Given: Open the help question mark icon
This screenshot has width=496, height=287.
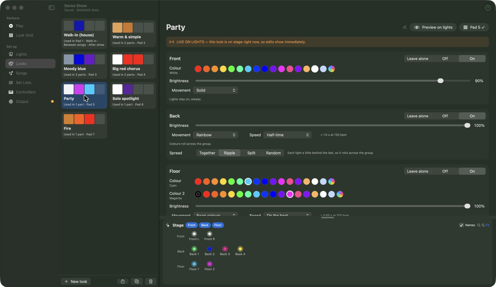Looking at the screenshot, I should [x=488, y=8].
